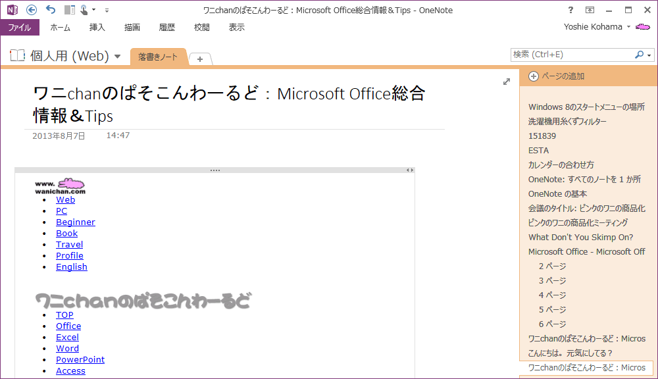
Task: Open page 会議のタイトル: ピンクのワニの商品化
Action: (x=587, y=208)
